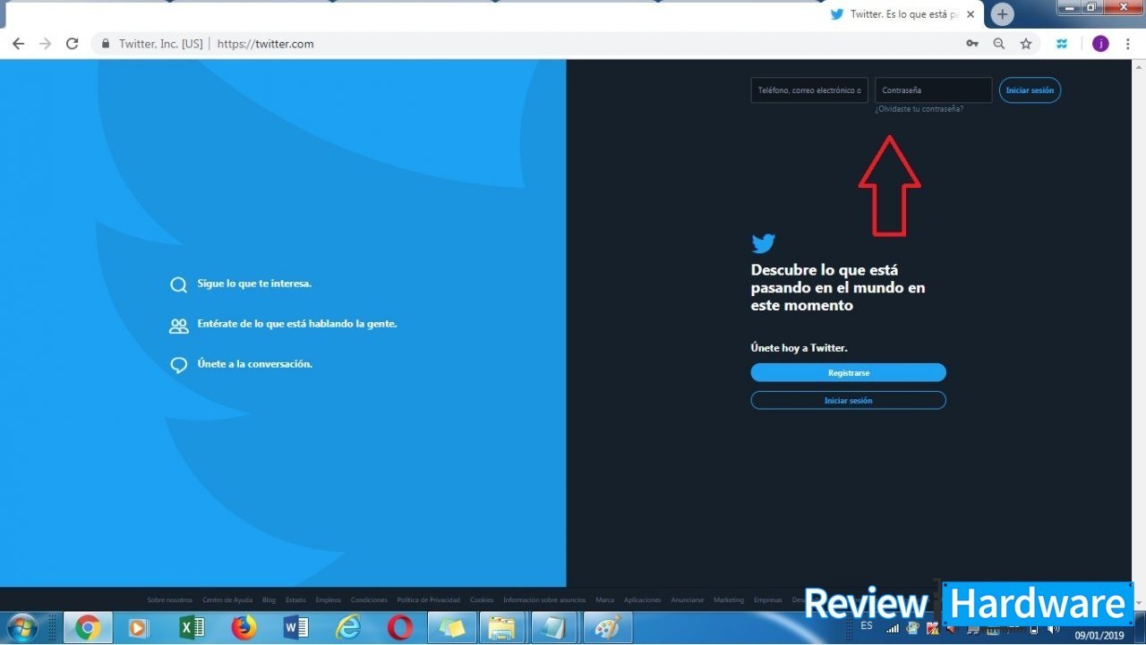Open Información sobre anuncios footer link
Image resolution: width=1146 pixels, height=645 pixels.
(x=544, y=600)
